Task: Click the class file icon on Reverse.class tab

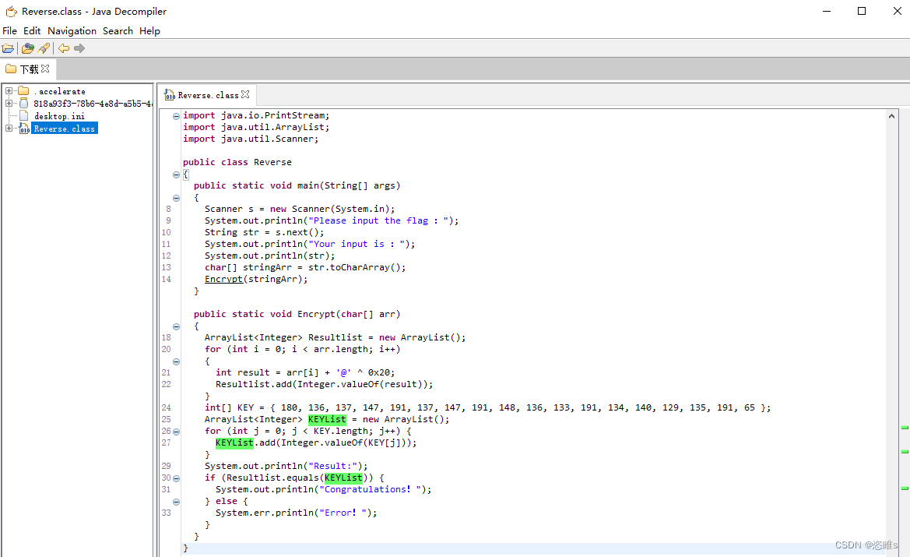Action: point(170,94)
